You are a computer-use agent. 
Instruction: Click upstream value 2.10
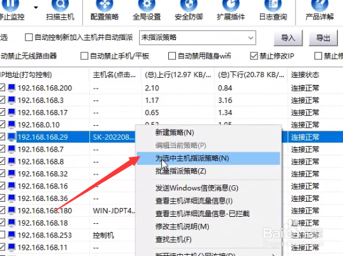tap(152, 88)
